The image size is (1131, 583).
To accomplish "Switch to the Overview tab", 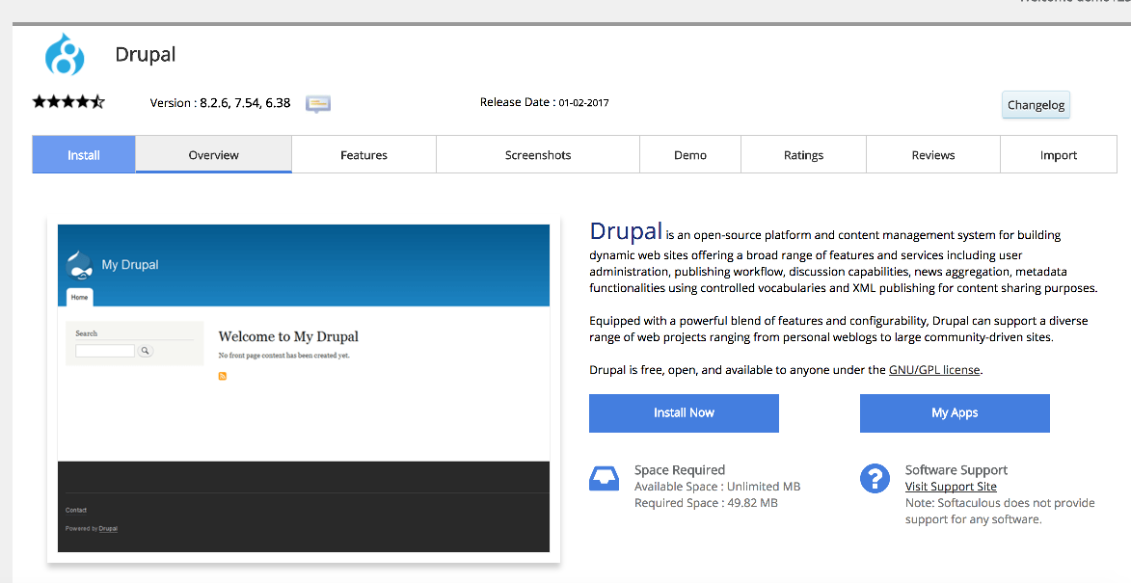I will click(213, 154).
